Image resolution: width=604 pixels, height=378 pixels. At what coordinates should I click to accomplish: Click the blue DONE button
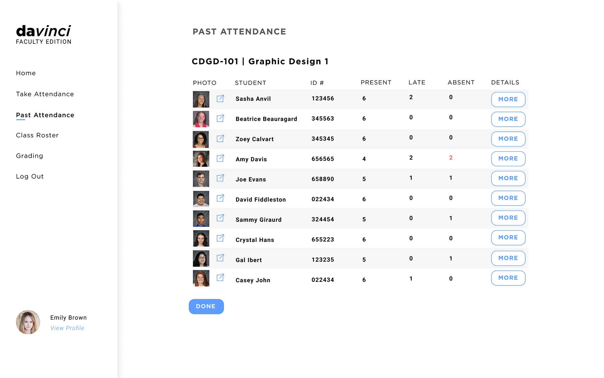pyautogui.click(x=206, y=306)
